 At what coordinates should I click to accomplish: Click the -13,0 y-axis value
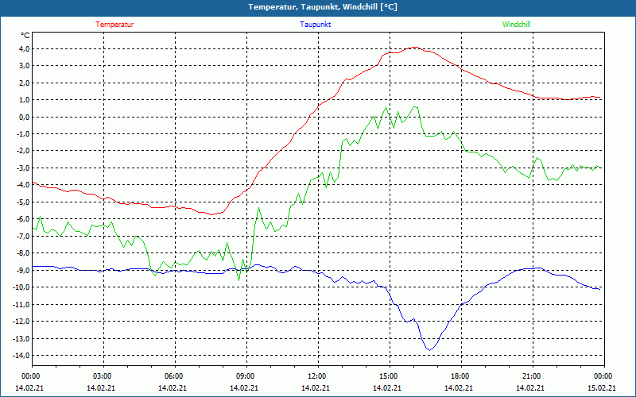(x=21, y=338)
